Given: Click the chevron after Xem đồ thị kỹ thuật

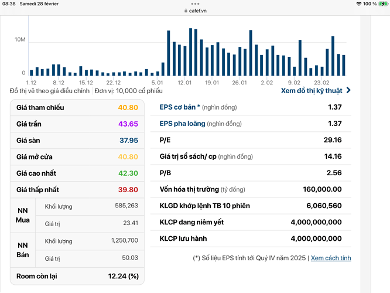Looking at the screenshot, I should (x=349, y=91).
